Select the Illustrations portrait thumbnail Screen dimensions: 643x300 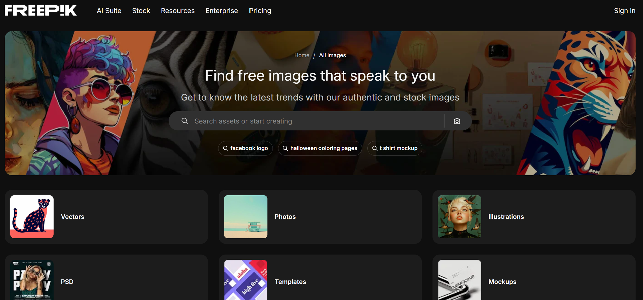(x=459, y=217)
